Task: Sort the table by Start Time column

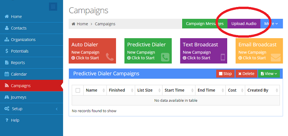Action: point(179,90)
